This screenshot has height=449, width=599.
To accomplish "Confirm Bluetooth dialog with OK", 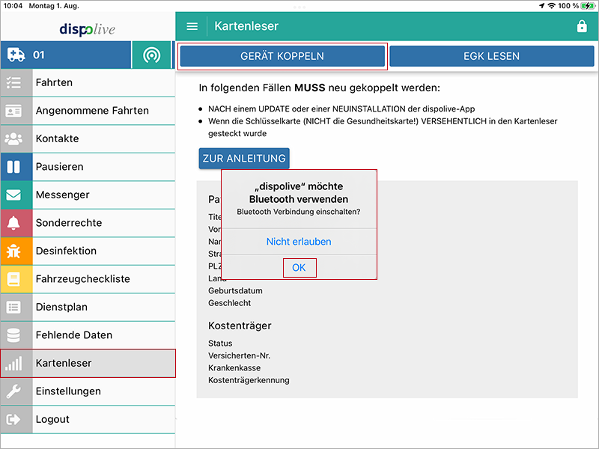I will click(x=299, y=268).
